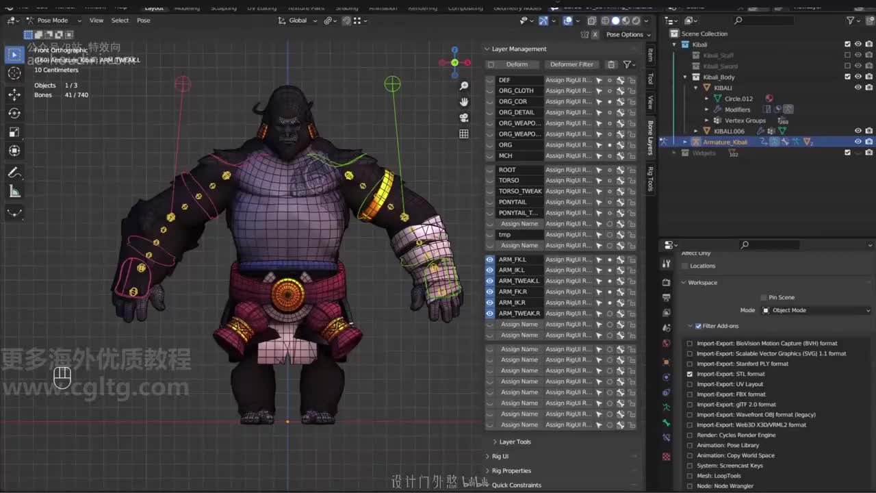Expand the Modifiers row in outliner

(707, 110)
